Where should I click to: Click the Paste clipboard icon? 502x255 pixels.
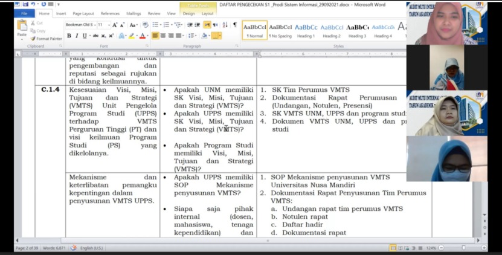click(x=22, y=28)
